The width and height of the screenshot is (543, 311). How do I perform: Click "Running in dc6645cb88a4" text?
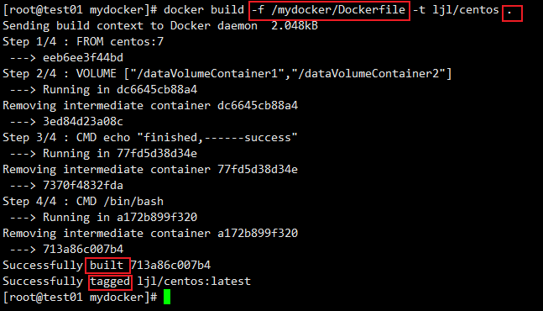pos(120,90)
